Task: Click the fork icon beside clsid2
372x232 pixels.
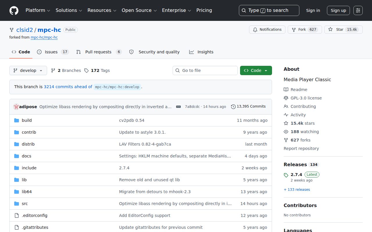Action: pyautogui.click(x=12, y=30)
